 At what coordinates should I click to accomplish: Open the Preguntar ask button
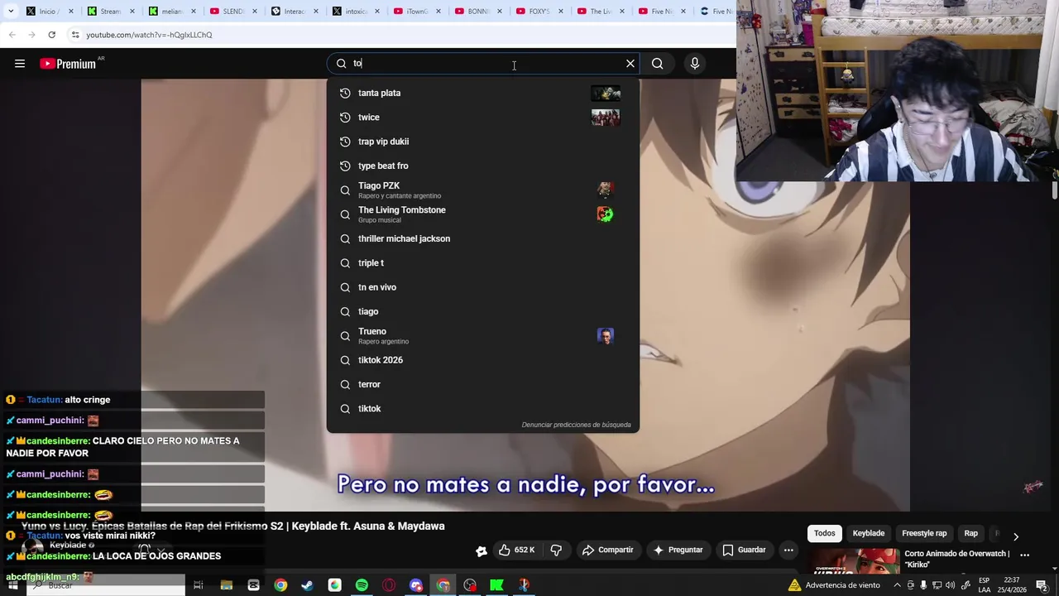click(x=678, y=550)
